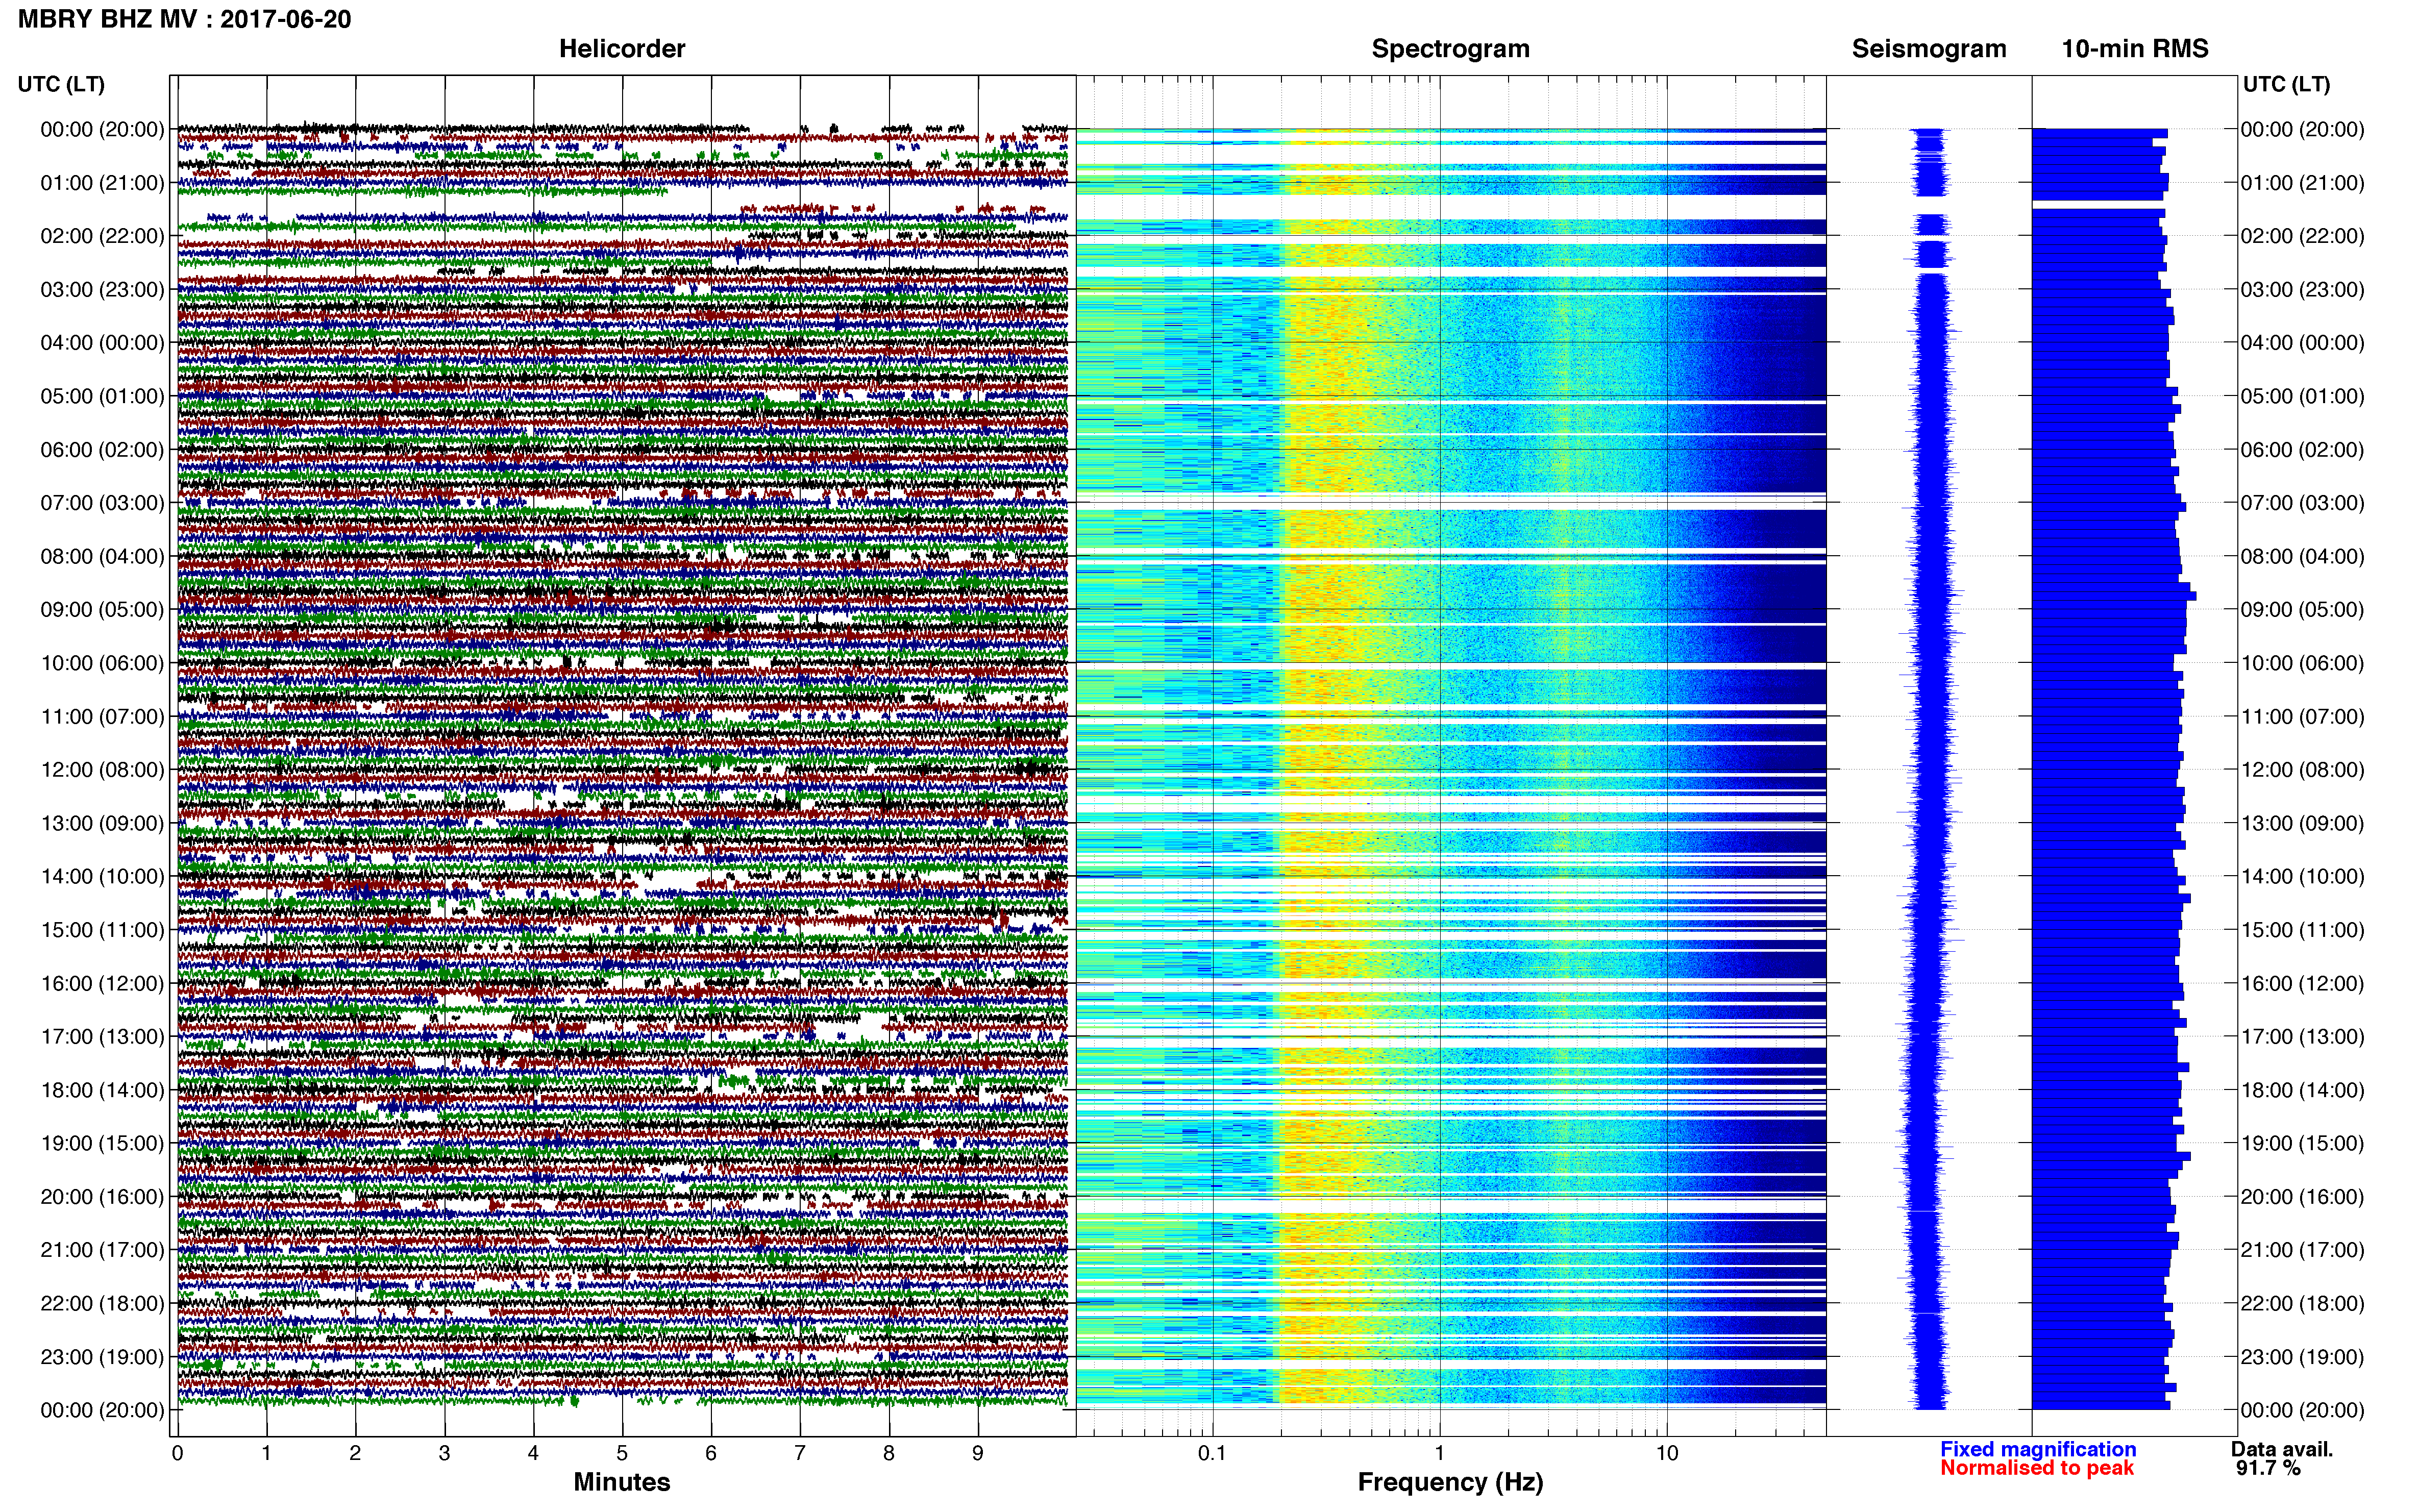
Task: Click the 'UTC (LT)' label above the left time axis
Action: pyautogui.click(x=61, y=84)
